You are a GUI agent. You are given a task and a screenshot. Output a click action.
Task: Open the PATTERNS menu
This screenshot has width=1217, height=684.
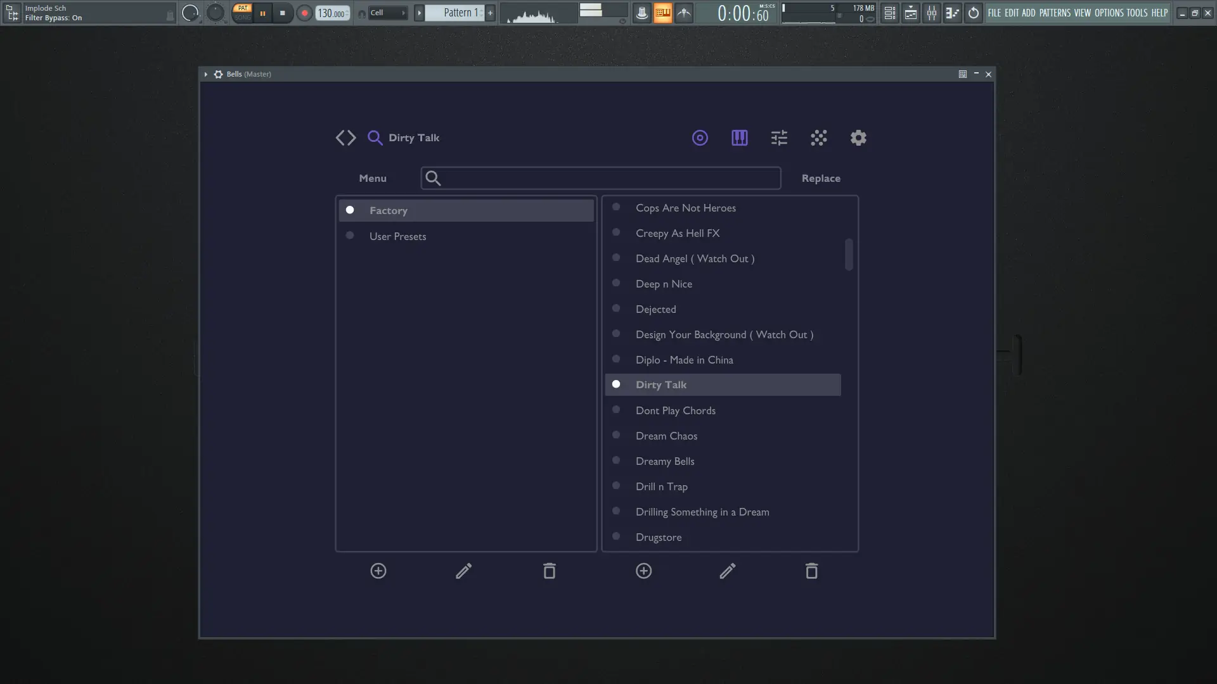pos(1055,13)
